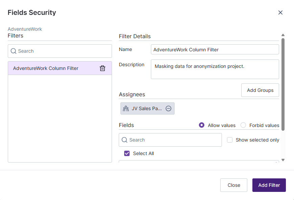Click the scrollbar down arrow
294x200 pixels.
point(283,159)
